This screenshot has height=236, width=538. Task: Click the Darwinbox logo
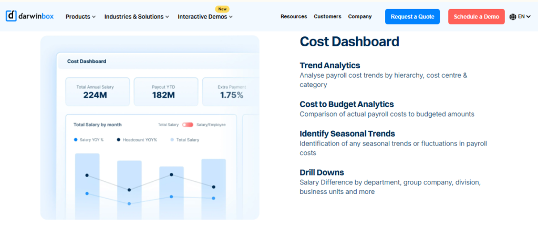[30, 16]
